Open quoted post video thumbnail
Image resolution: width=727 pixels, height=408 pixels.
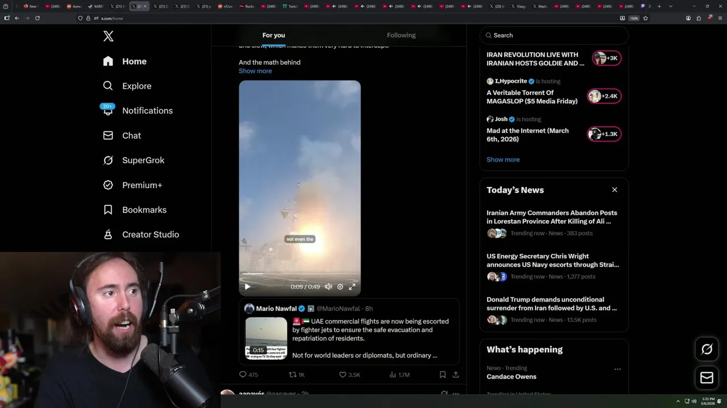point(266,338)
